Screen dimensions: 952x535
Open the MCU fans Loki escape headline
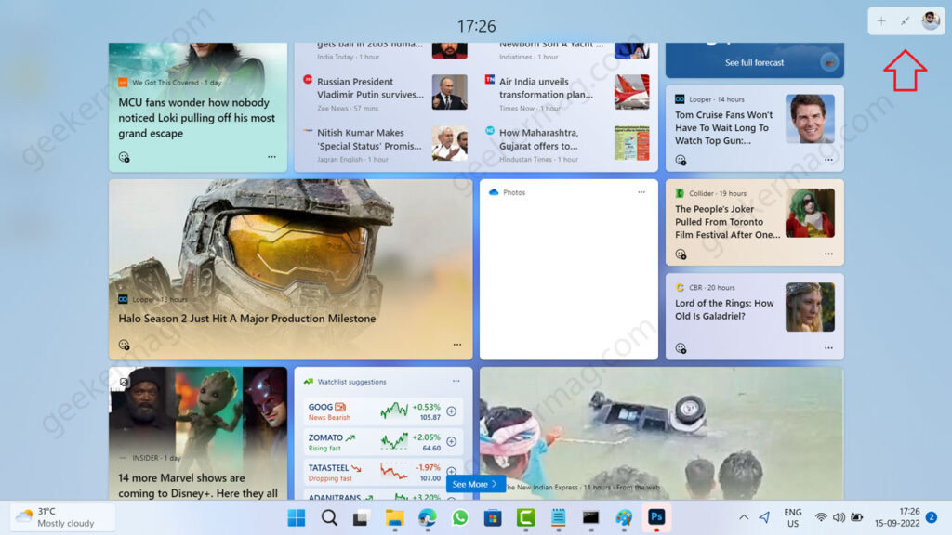click(197, 118)
